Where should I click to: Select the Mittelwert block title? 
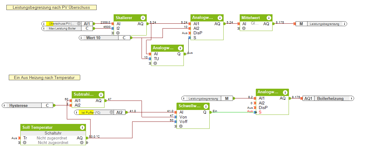[x=251, y=18]
